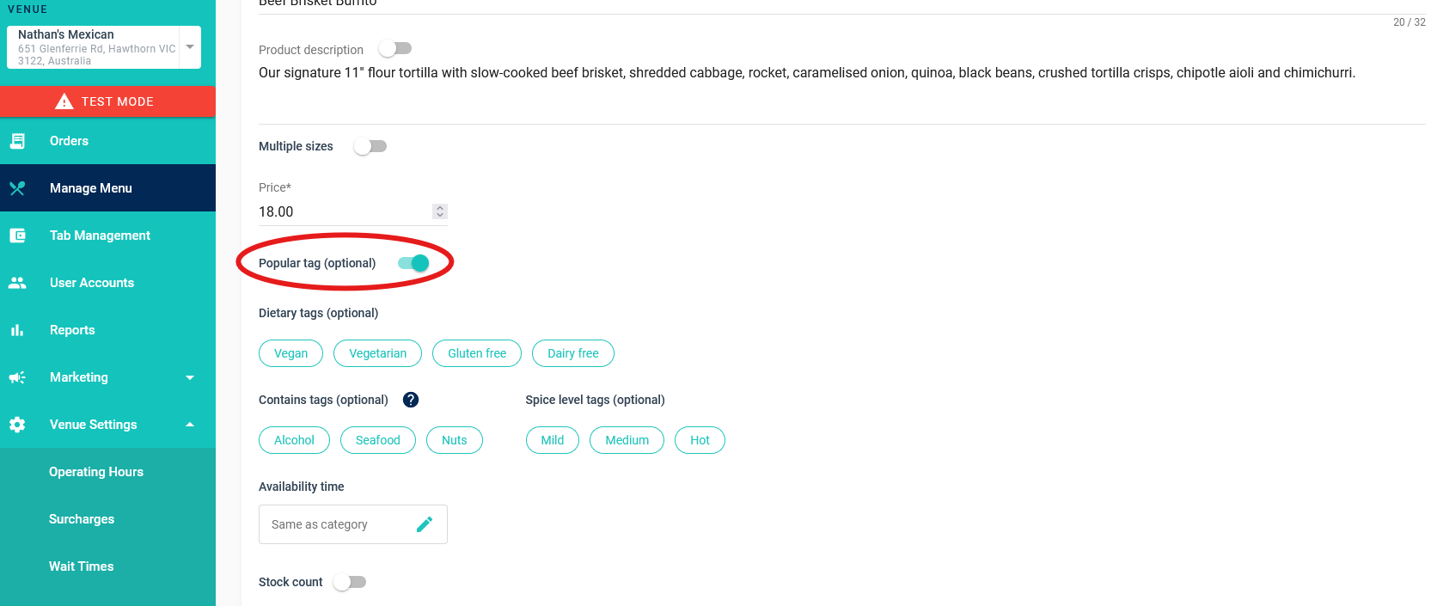1437x606 pixels.
Task: Enable the Multiple sizes toggle
Action: [x=370, y=146]
